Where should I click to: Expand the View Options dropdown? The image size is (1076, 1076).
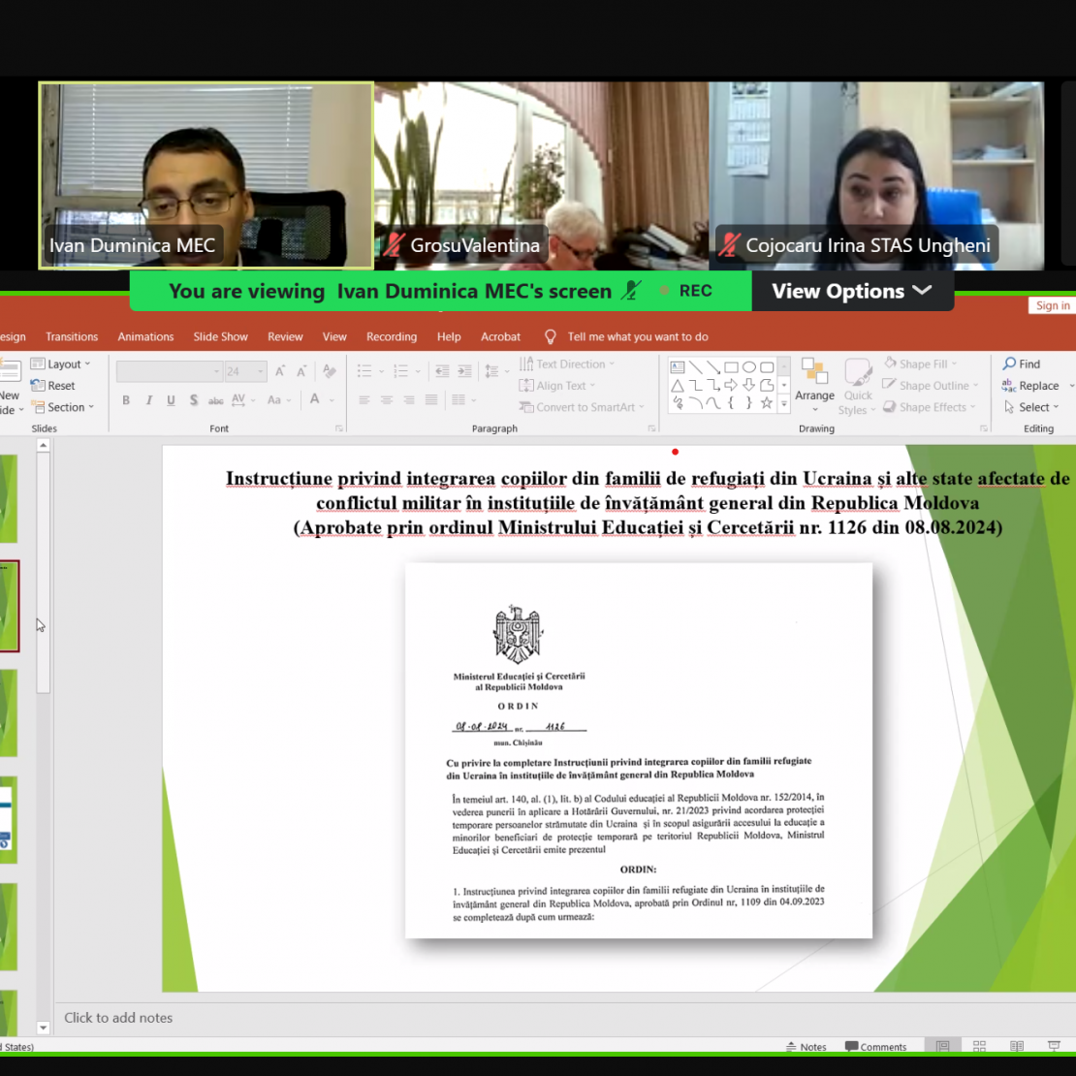[851, 291]
